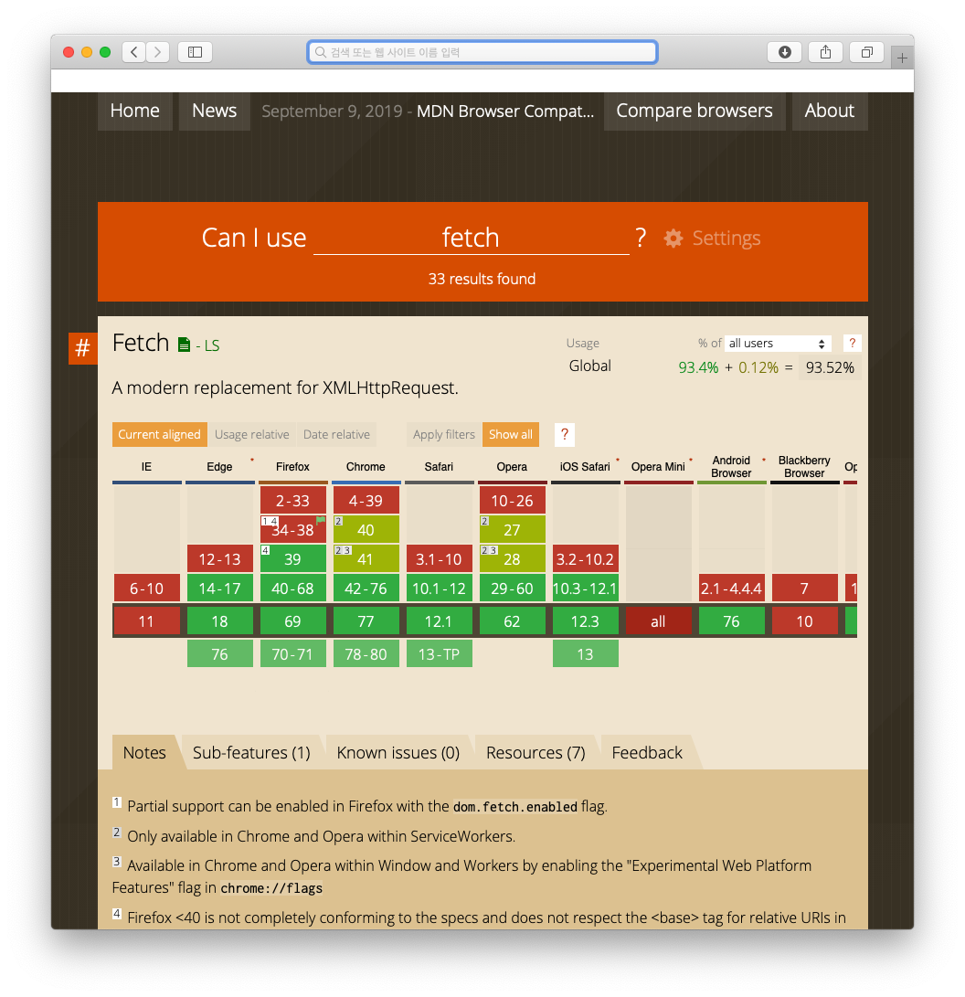Click Apply filters
Screen dimensions: 965x997
[444, 434]
